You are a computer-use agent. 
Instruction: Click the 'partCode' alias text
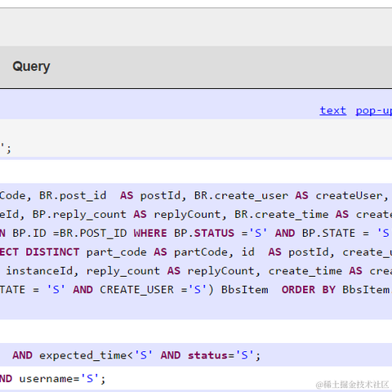point(200,252)
